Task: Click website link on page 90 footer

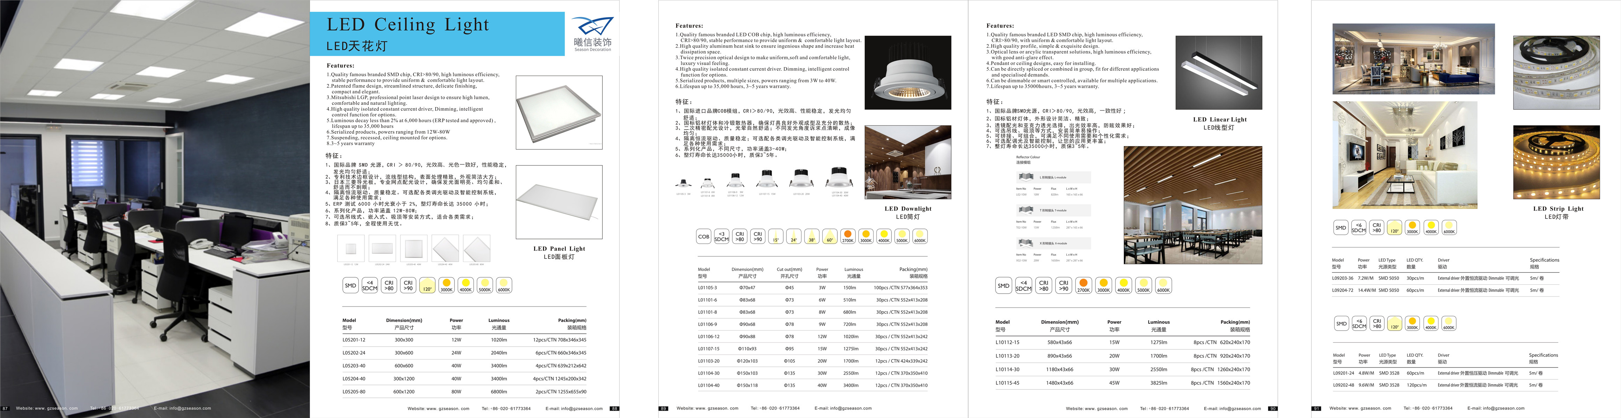Action: click(1097, 409)
